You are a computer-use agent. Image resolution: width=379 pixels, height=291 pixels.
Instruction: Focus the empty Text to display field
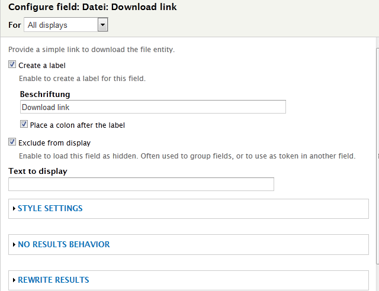(141, 185)
